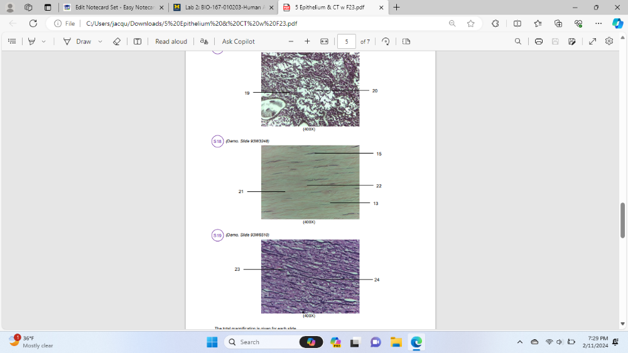Print the PDF document
Image resolution: width=628 pixels, height=353 pixels.
coord(538,41)
